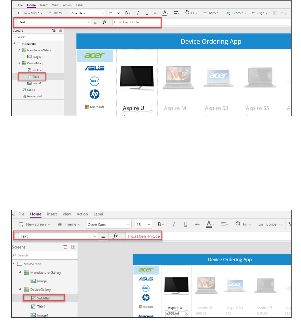Click Italic icon in lower screenshot toolbar
The height and width of the screenshot is (334, 301).
(174, 224)
